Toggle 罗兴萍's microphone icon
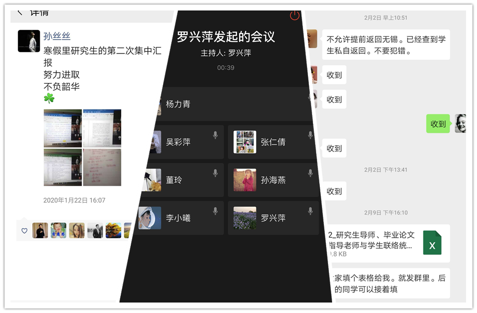The width and height of the screenshot is (477, 313). 310,211
